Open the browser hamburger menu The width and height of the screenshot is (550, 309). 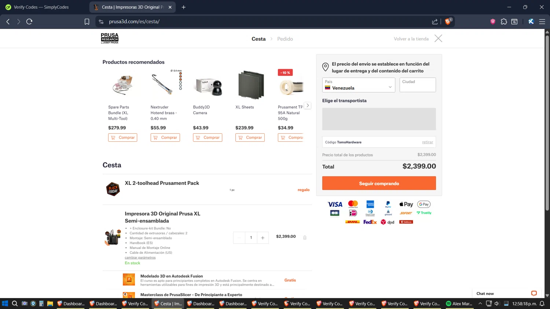tap(542, 22)
